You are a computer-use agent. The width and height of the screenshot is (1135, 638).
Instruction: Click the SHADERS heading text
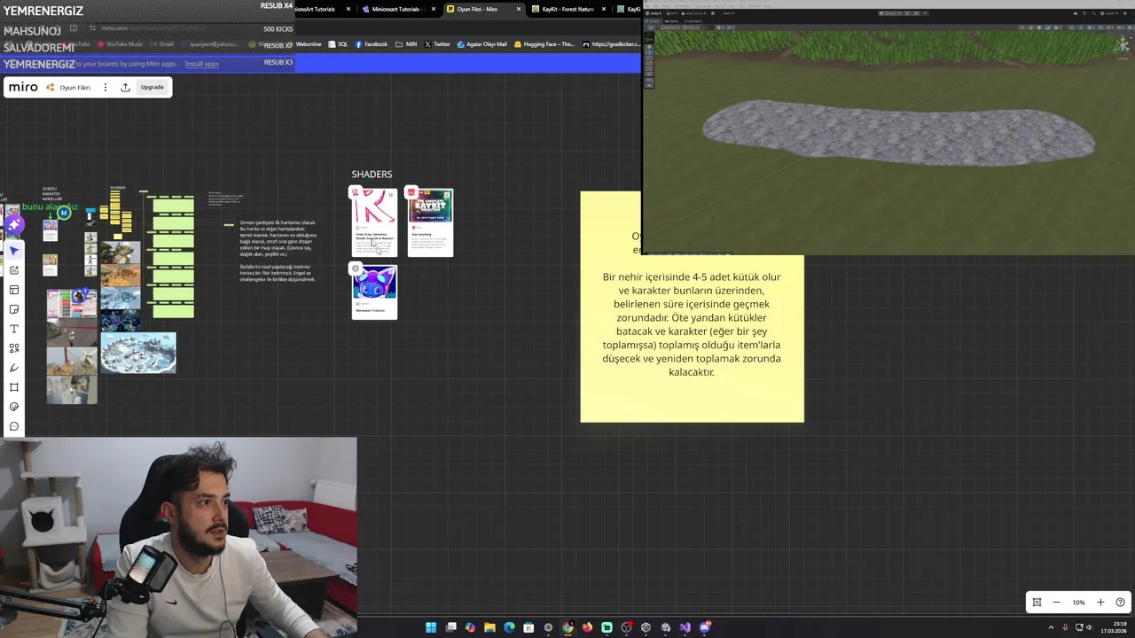pyautogui.click(x=372, y=175)
